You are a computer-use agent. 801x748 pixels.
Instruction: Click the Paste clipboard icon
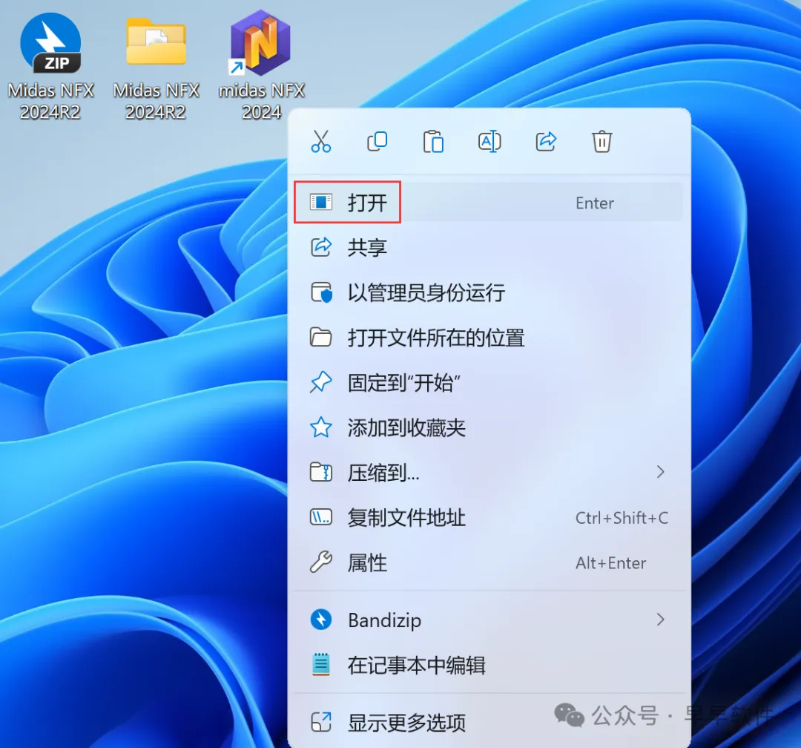[433, 142]
